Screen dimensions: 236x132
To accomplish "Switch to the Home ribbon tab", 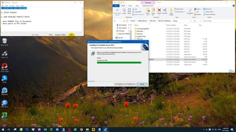I will pyautogui.click(x=123, y=6).
